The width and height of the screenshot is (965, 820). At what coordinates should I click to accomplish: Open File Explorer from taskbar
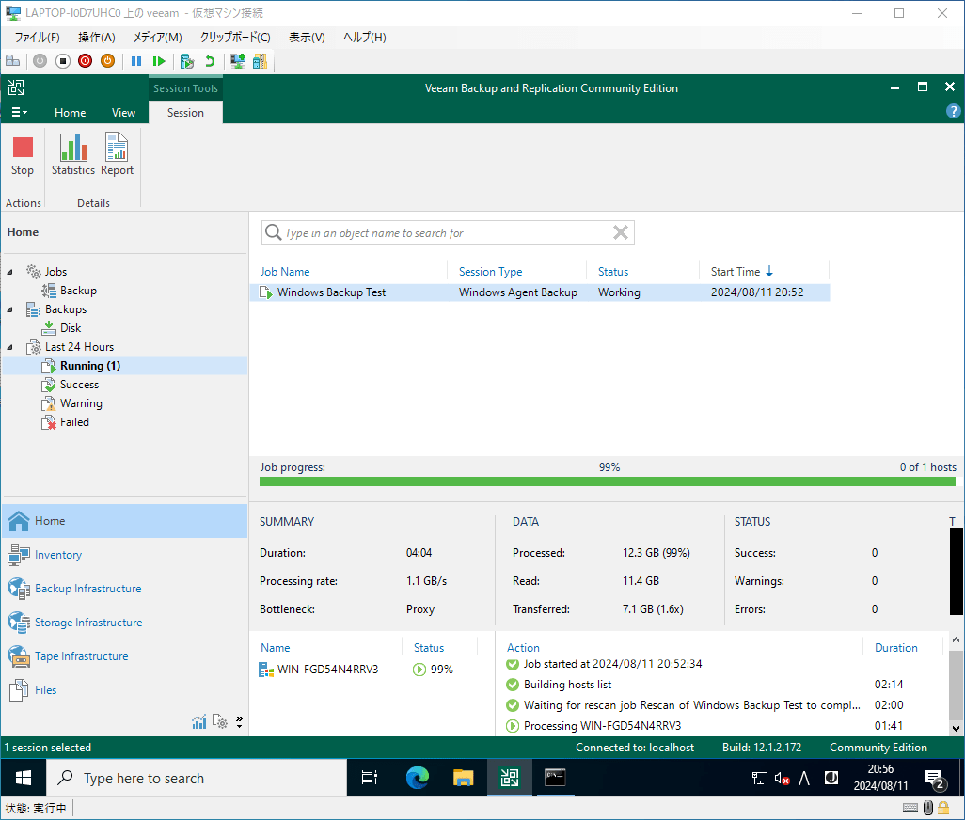463,779
